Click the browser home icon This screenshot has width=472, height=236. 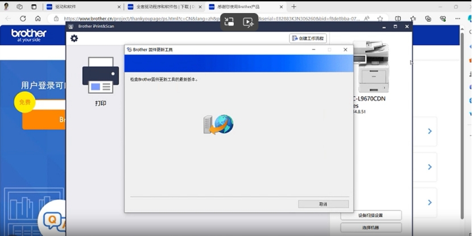(38, 18)
